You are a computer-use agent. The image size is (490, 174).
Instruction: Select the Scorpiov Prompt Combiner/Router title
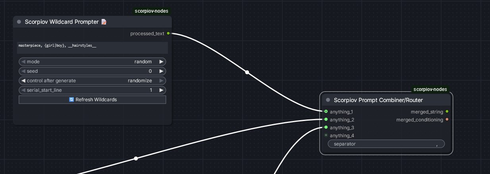pyautogui.click(x=378, y=100)
